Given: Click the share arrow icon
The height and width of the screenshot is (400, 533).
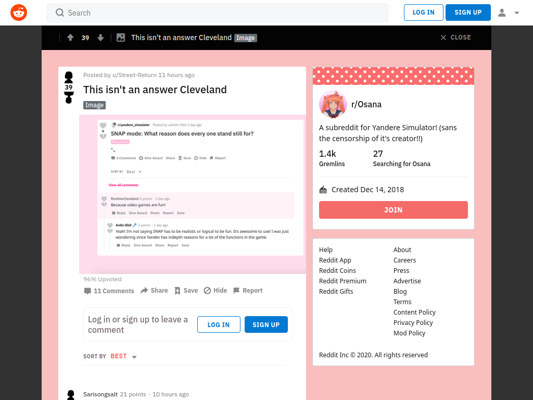Looking at the screenshot, I should [144, 291].
